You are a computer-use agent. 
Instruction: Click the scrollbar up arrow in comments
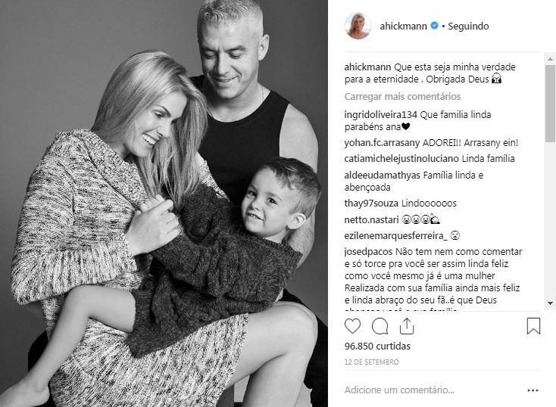coord(550,58)
